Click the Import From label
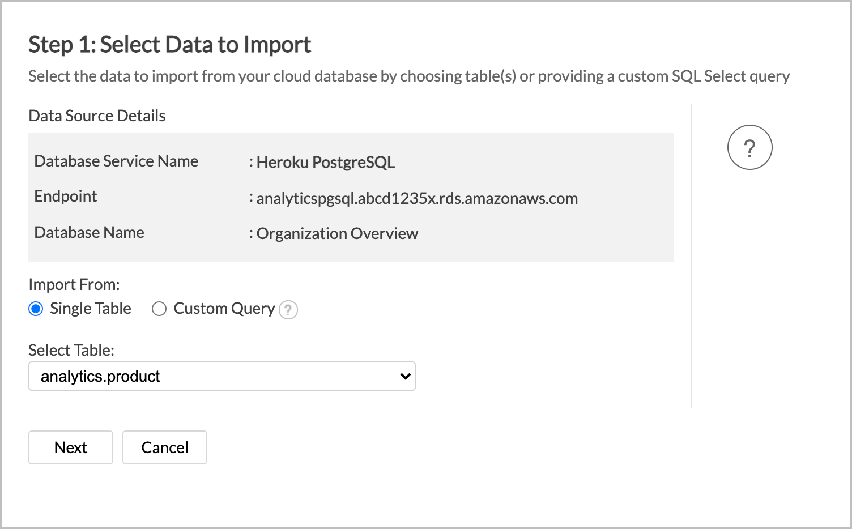 pos(74,284)
